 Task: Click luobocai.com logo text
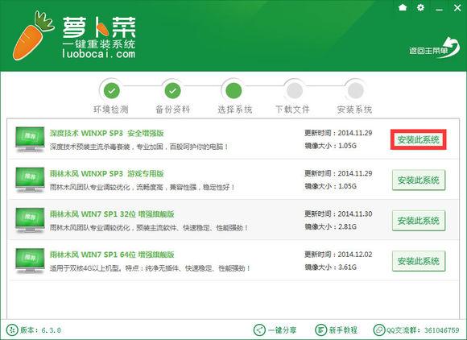point(98,54)
